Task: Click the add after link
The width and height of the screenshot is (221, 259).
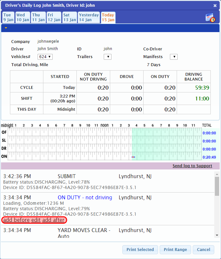Action: pos(53,220)
